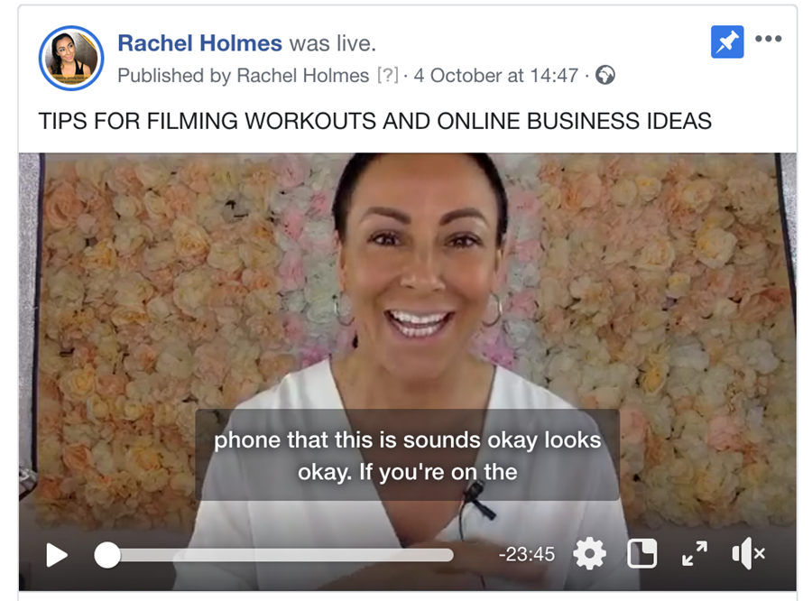Pop out video to mini player
Image resolution: width=812 pixels, height=601 pixels.
pos(642,554)
